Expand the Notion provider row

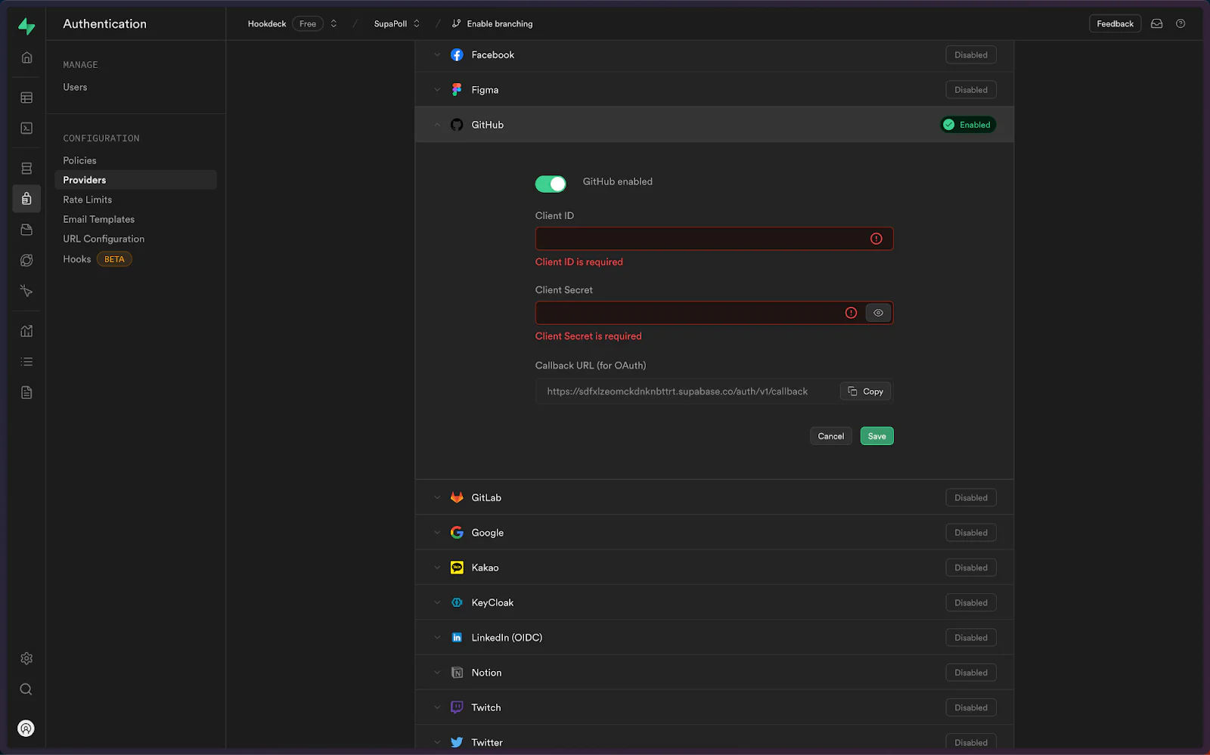tap(714, 673)
